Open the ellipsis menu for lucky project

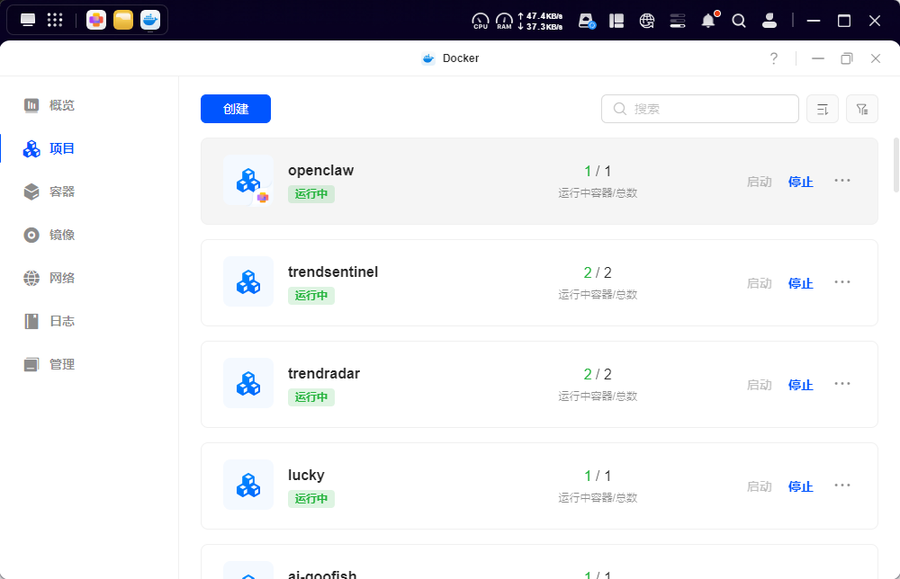(x=841, y=485)
